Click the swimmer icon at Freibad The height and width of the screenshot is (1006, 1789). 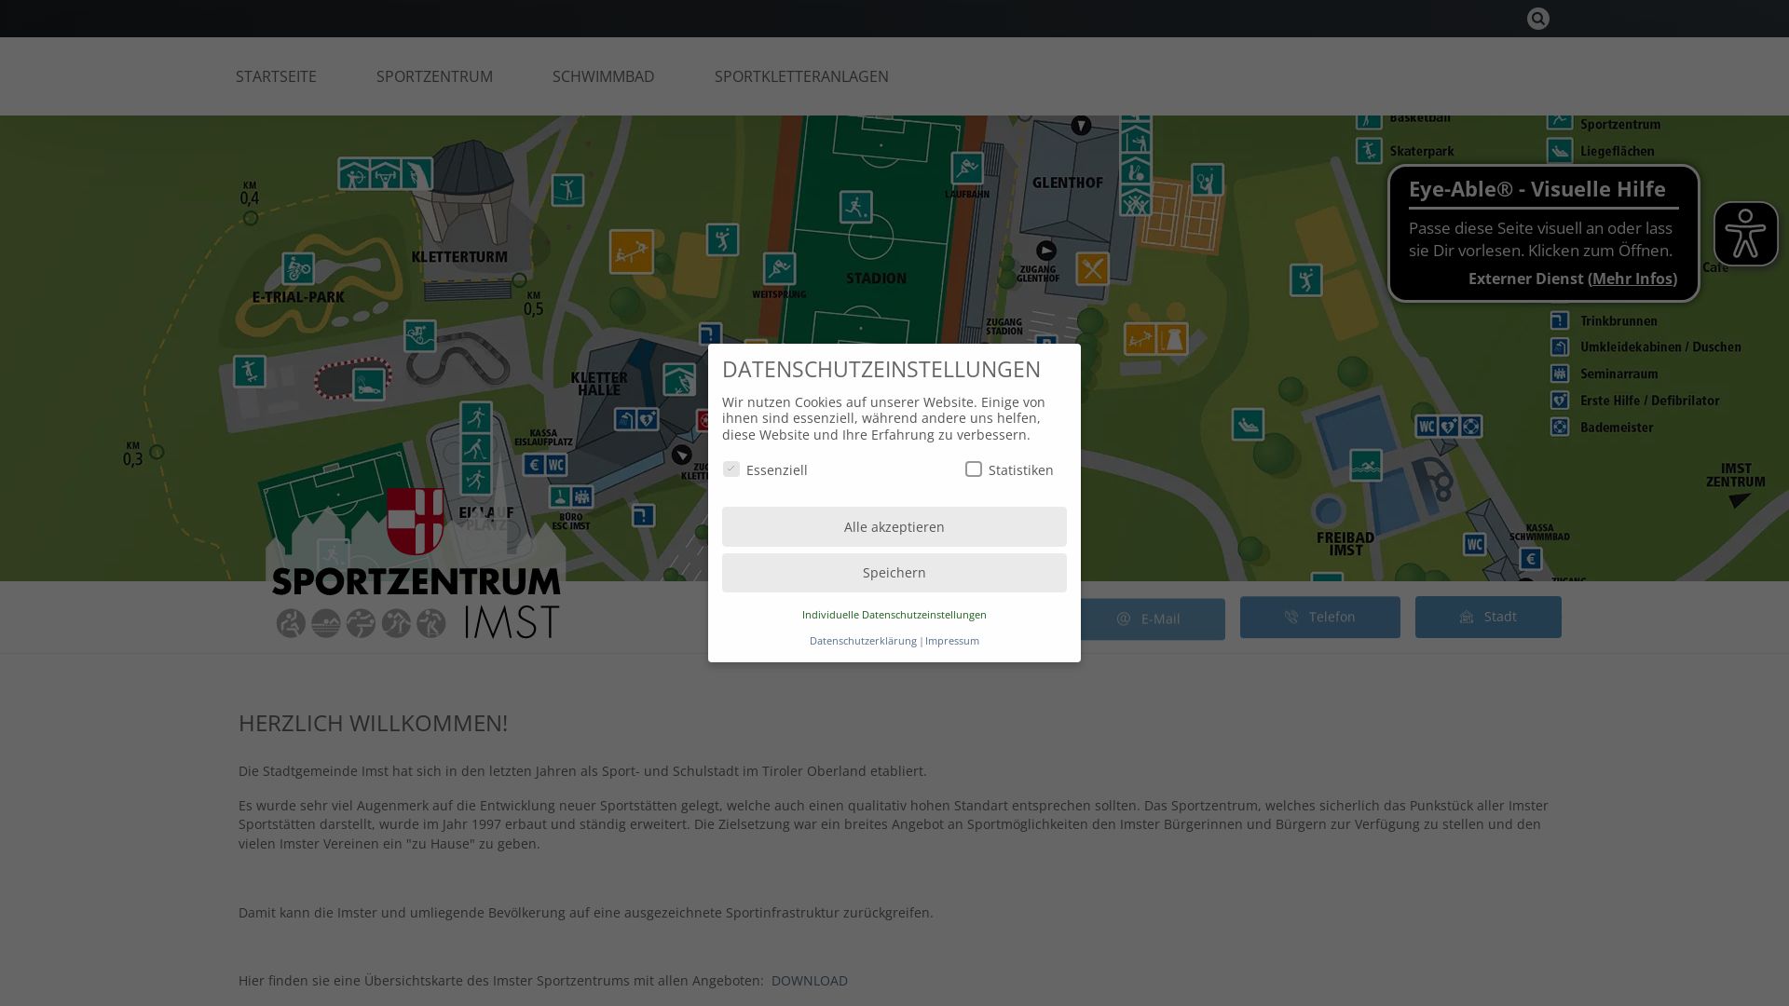[x=1366, y=466]
